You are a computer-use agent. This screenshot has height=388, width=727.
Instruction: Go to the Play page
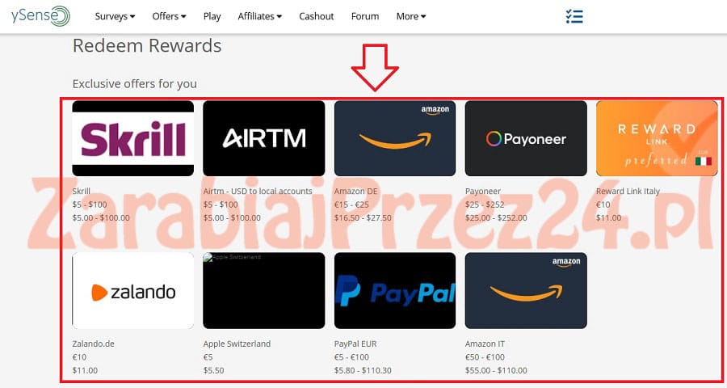212,16
